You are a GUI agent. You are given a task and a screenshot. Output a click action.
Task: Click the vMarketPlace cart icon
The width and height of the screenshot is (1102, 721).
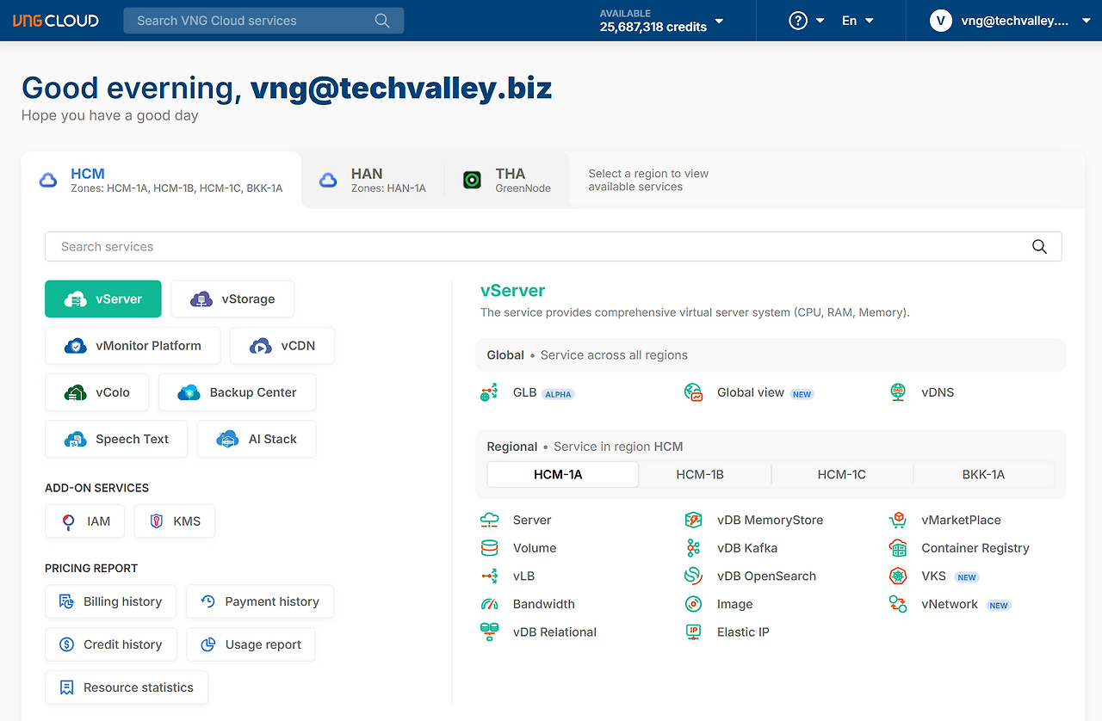(x=898, y=520)
